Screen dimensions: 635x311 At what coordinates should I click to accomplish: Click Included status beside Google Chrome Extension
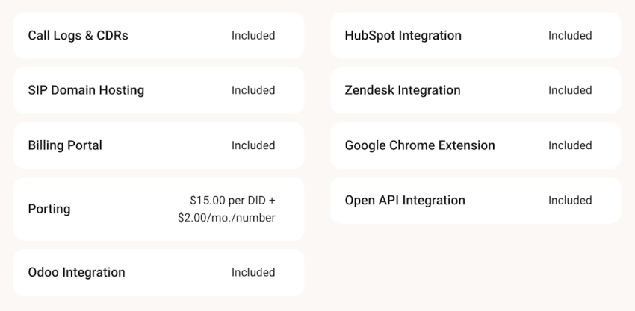570,145
